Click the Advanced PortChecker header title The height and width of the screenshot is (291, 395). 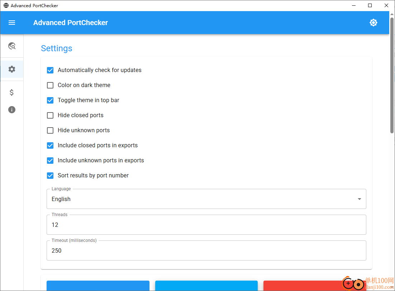tap(71, 23)
